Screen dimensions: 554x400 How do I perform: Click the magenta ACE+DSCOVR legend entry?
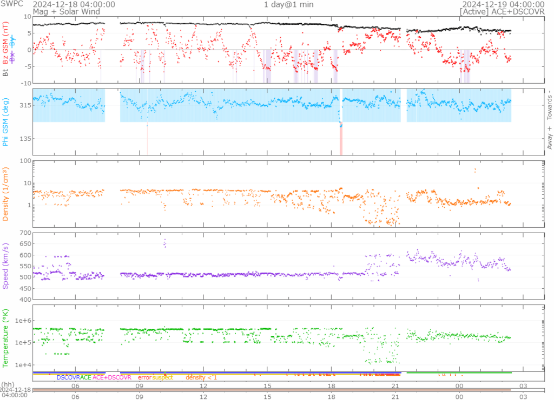point(112,377)
